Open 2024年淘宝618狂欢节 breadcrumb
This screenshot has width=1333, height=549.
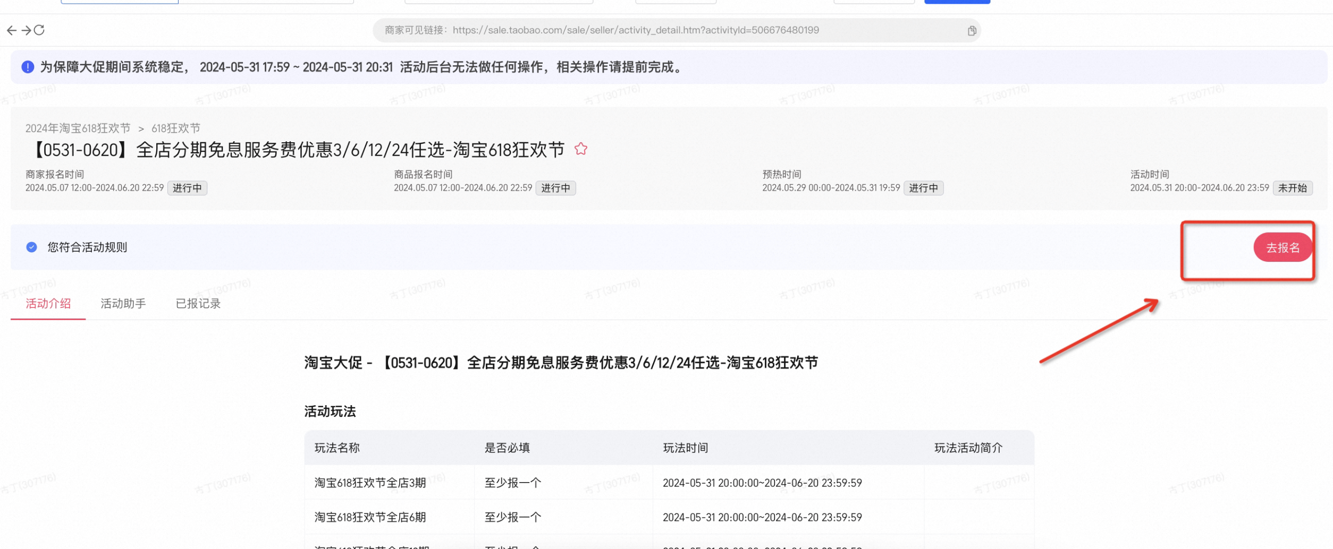click(78, 128)
